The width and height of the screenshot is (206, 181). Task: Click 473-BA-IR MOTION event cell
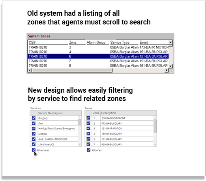coord(154,47)
